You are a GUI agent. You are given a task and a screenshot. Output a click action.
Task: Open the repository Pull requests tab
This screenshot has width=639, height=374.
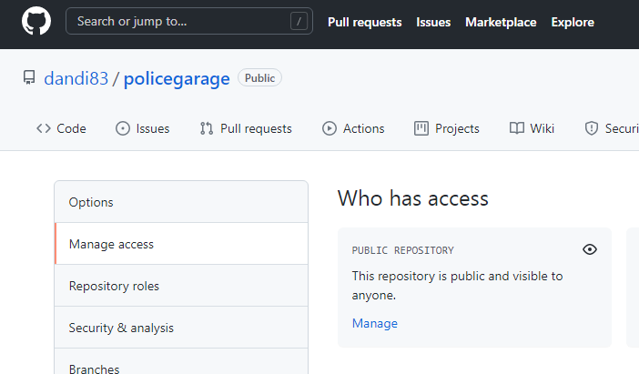(246, 128)
